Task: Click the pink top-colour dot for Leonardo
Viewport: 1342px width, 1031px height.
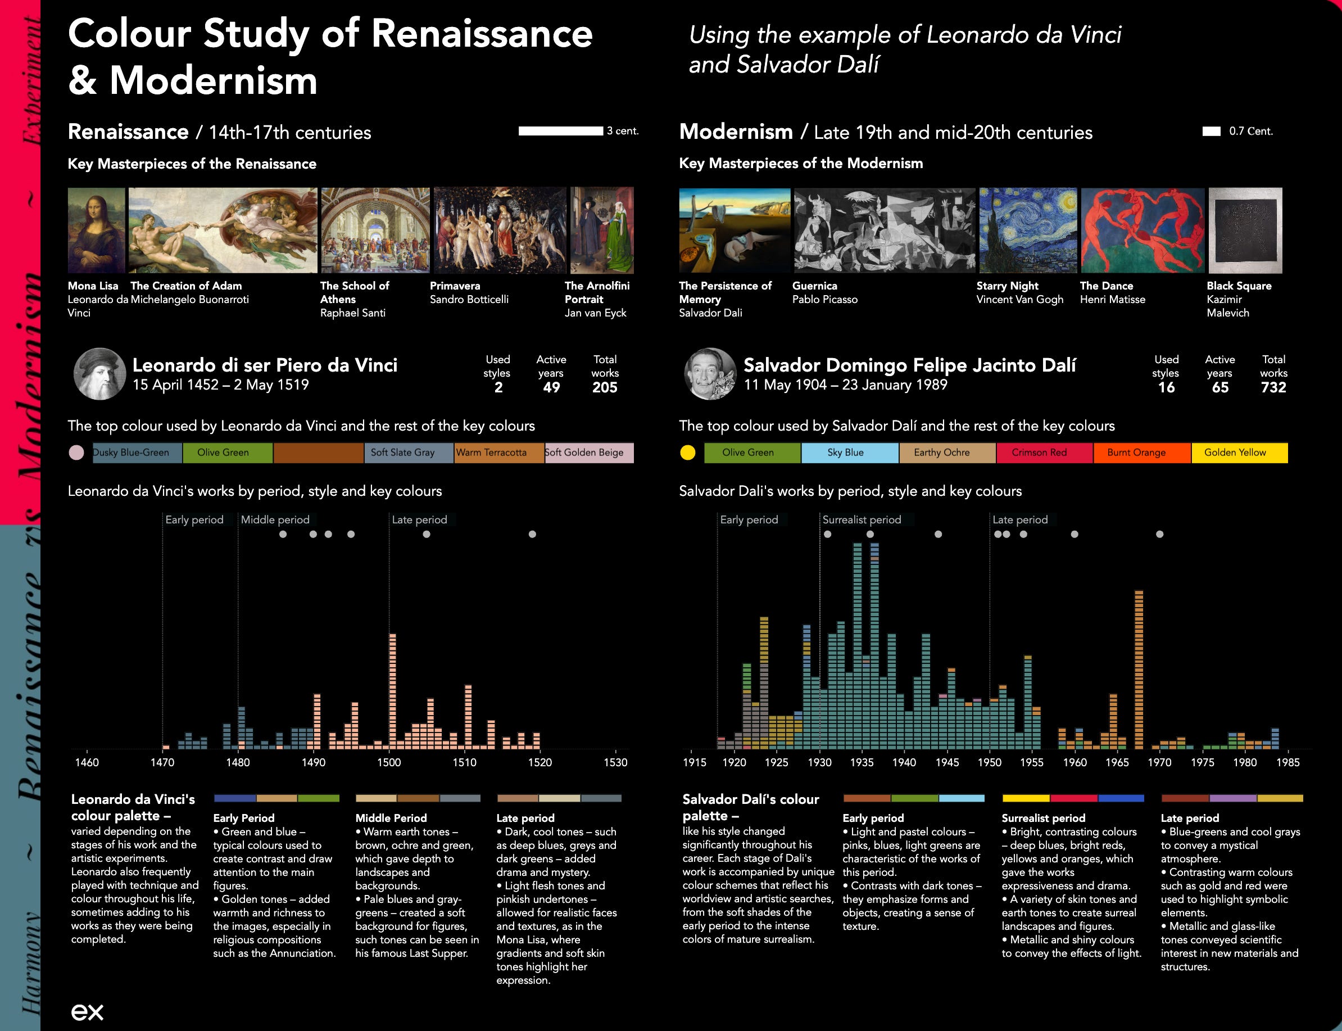Action: [x=76, y=453]
